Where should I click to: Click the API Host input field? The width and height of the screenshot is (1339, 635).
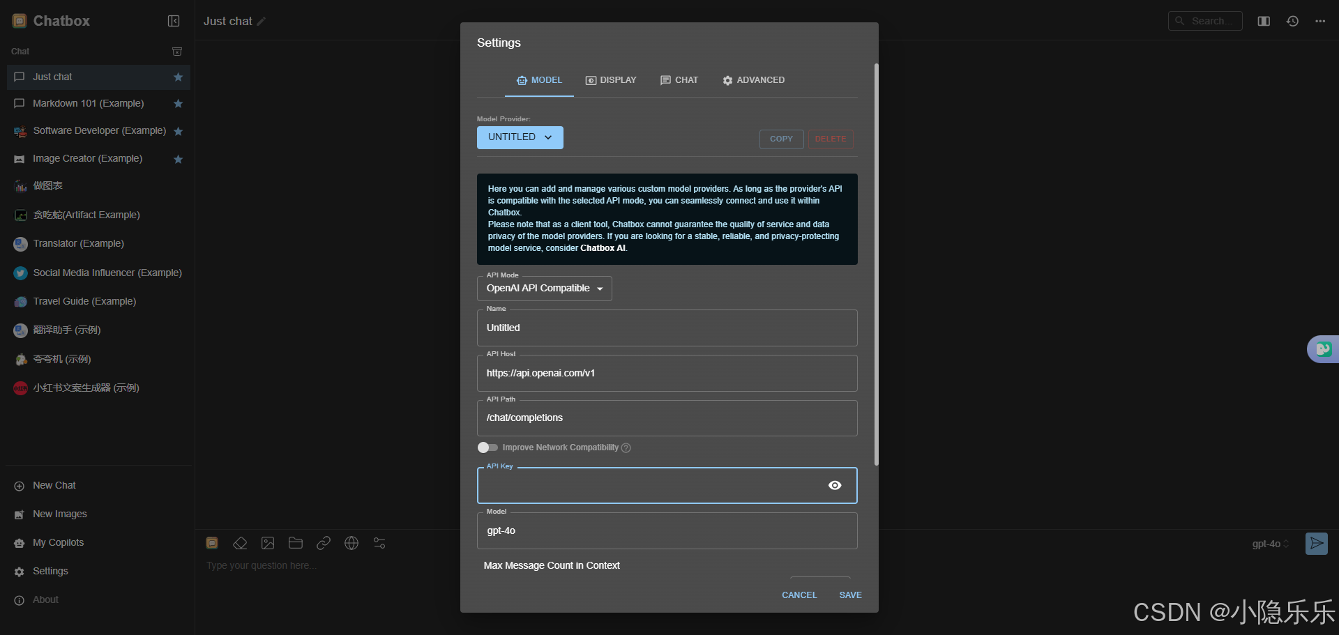pos(667,374)
